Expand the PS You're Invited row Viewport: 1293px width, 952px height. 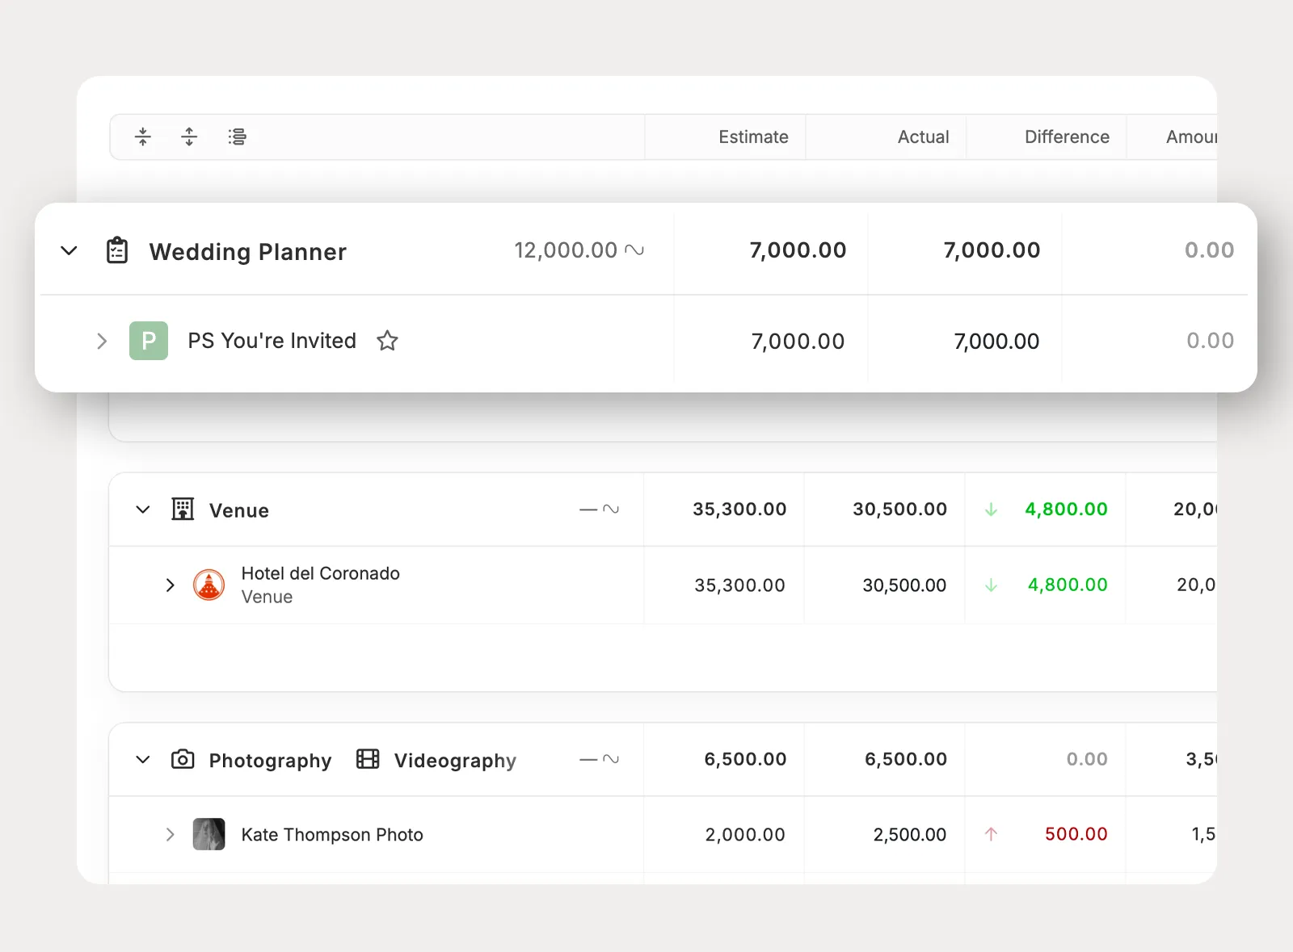click(102, 341)
